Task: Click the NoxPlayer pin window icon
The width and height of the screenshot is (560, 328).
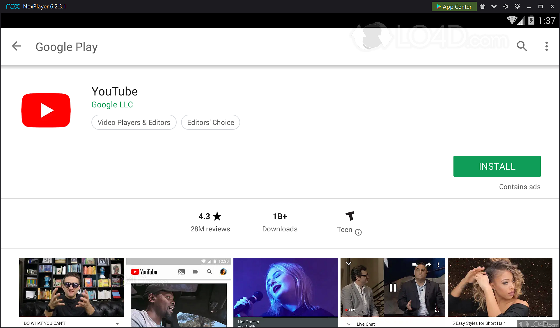Action: tap(506, 6)
